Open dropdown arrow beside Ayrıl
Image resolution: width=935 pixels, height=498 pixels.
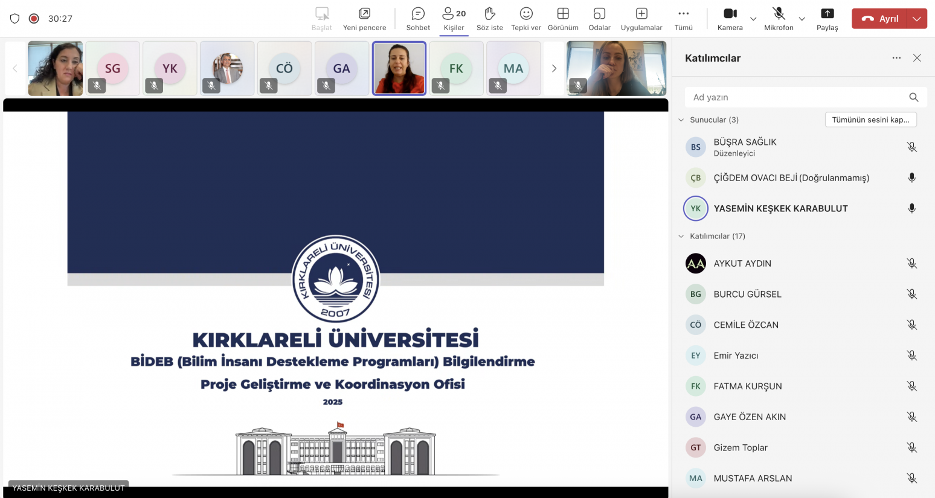(x=917, y=19)
